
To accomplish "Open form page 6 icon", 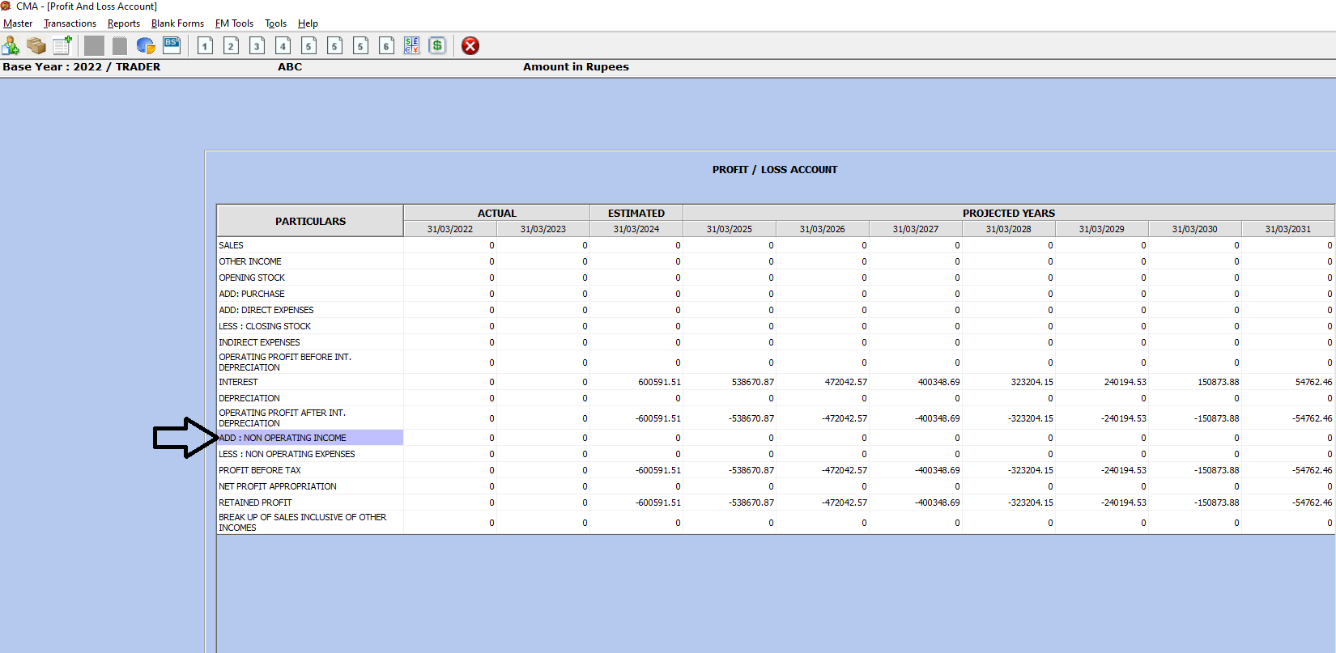I will click(x=386, y=45).
